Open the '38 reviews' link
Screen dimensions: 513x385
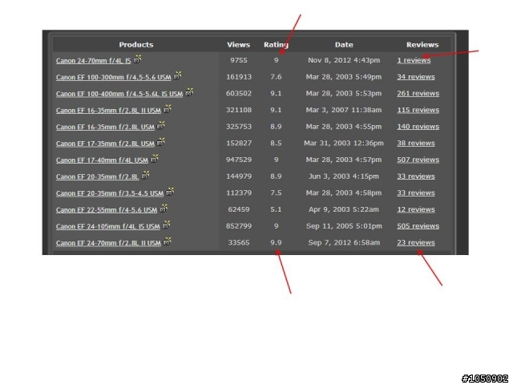pos(416,143)
